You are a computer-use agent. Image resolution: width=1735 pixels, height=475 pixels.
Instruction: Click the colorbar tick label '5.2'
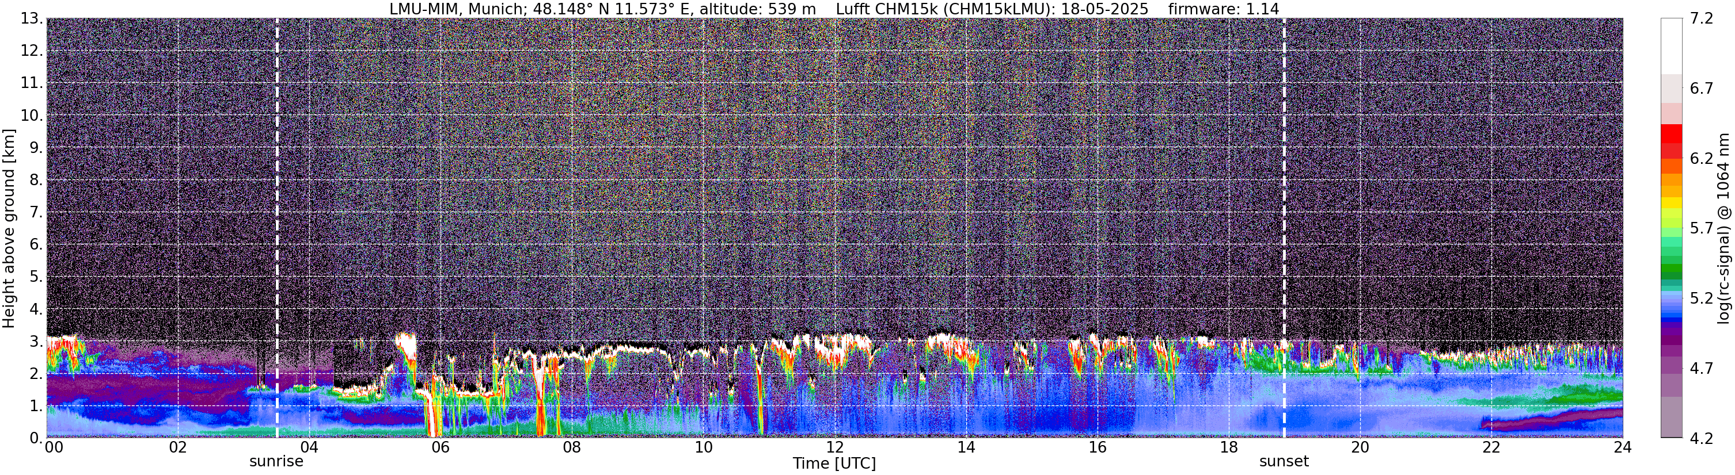[x=1702, y=298]
